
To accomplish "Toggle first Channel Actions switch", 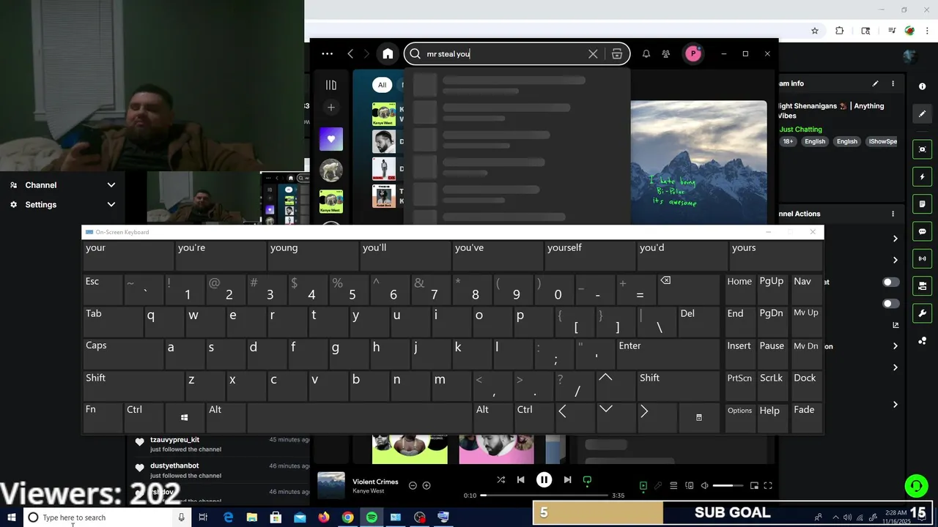I will click(890, 282).
